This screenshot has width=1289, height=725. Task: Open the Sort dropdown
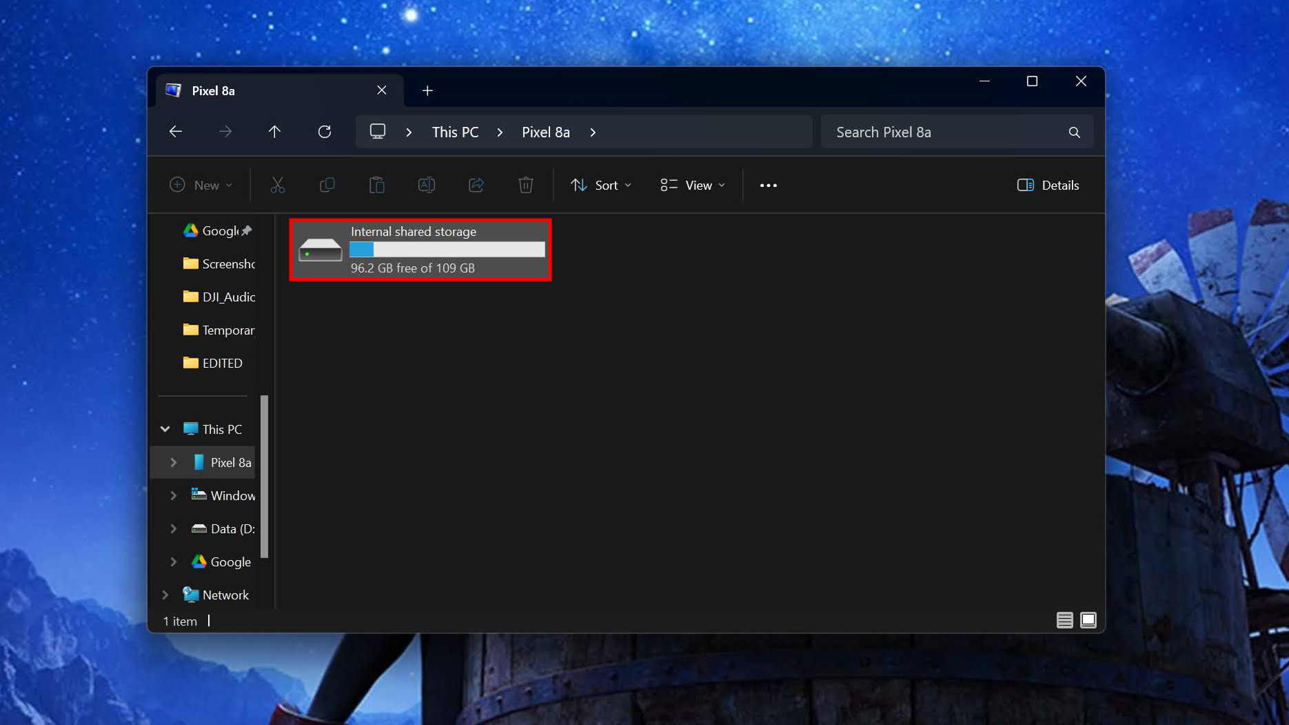click(600, 185)
